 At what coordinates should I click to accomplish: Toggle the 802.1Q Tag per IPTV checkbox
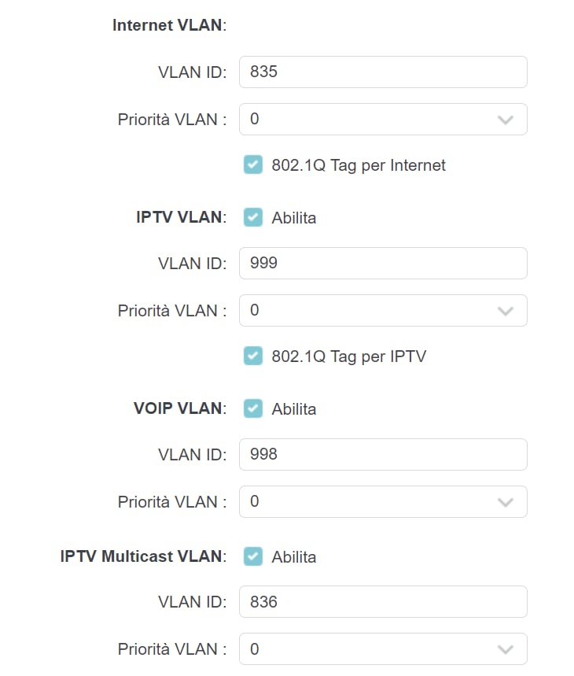(252, 356)
